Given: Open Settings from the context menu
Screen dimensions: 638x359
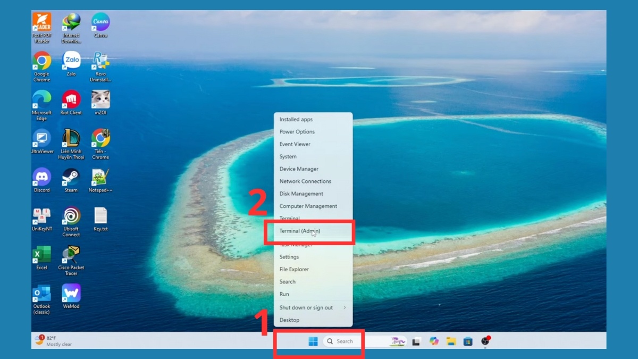Looking at the screenshot, I should point(313,257).
